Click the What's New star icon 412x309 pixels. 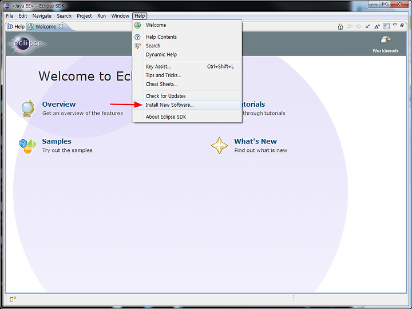pos(219,146)
